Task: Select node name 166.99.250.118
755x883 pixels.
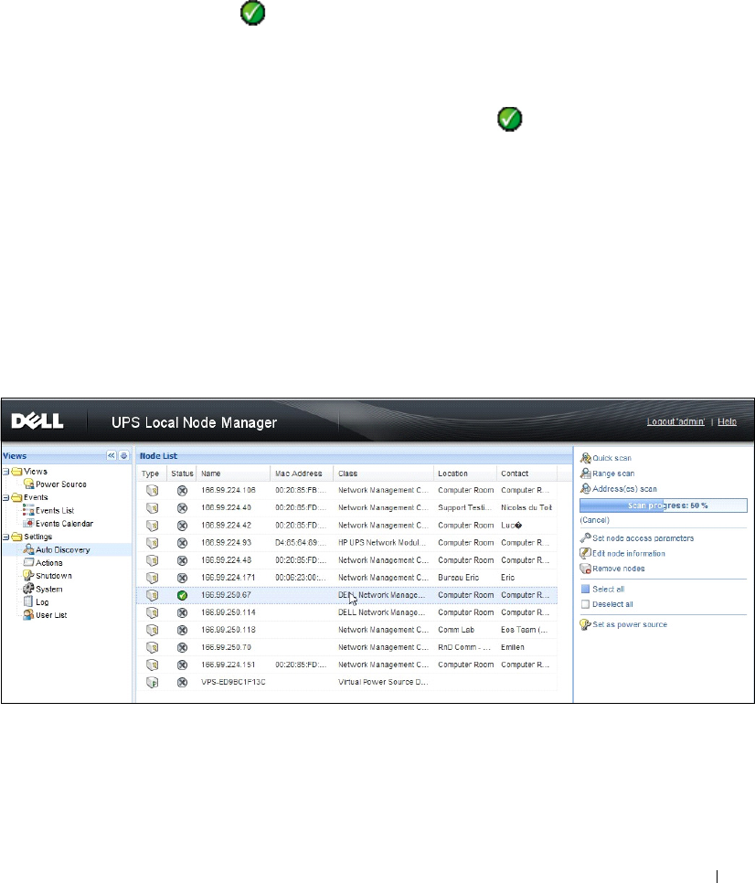Action: 228,630
